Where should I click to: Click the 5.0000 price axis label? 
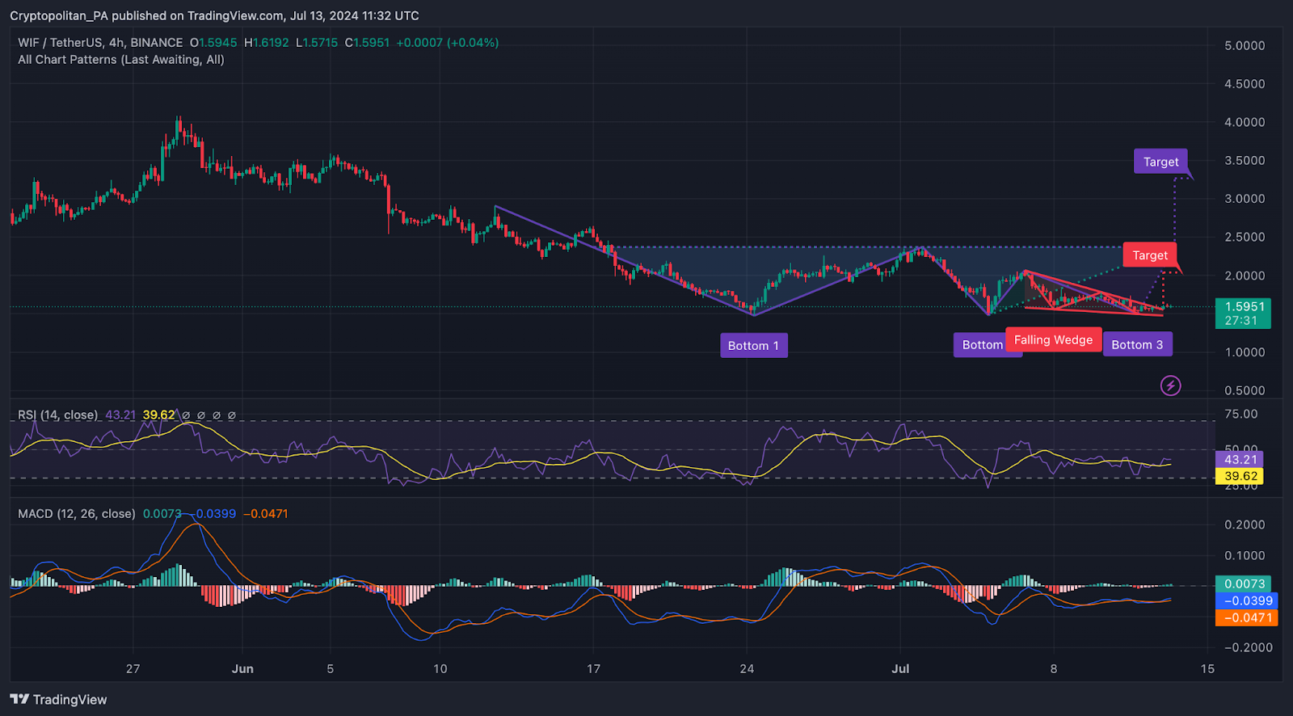[x=1245, y=46]
